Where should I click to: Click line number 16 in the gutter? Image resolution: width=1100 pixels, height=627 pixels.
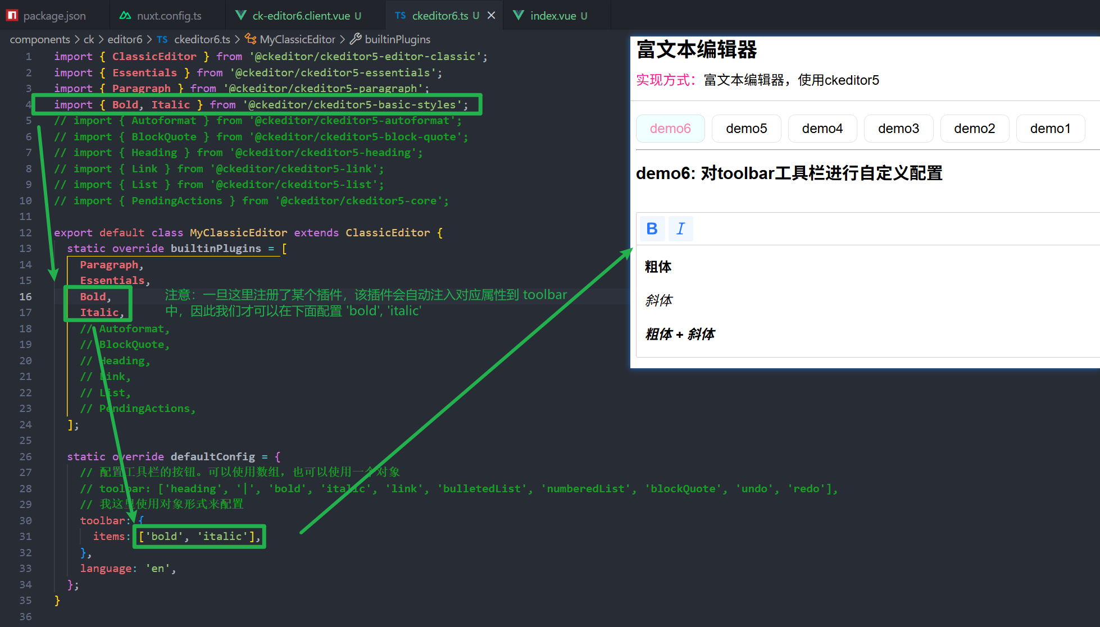(26, 296)
